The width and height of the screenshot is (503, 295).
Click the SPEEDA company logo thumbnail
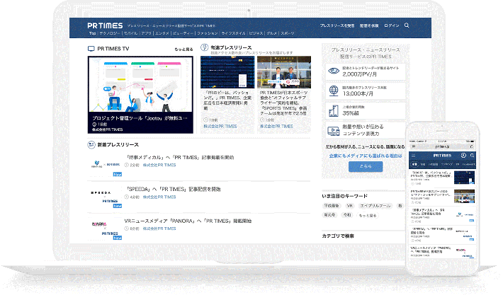[106, 197]
